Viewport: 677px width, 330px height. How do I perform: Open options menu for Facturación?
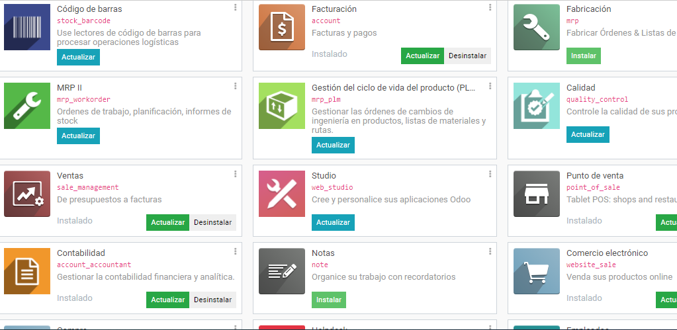(490, 7)
